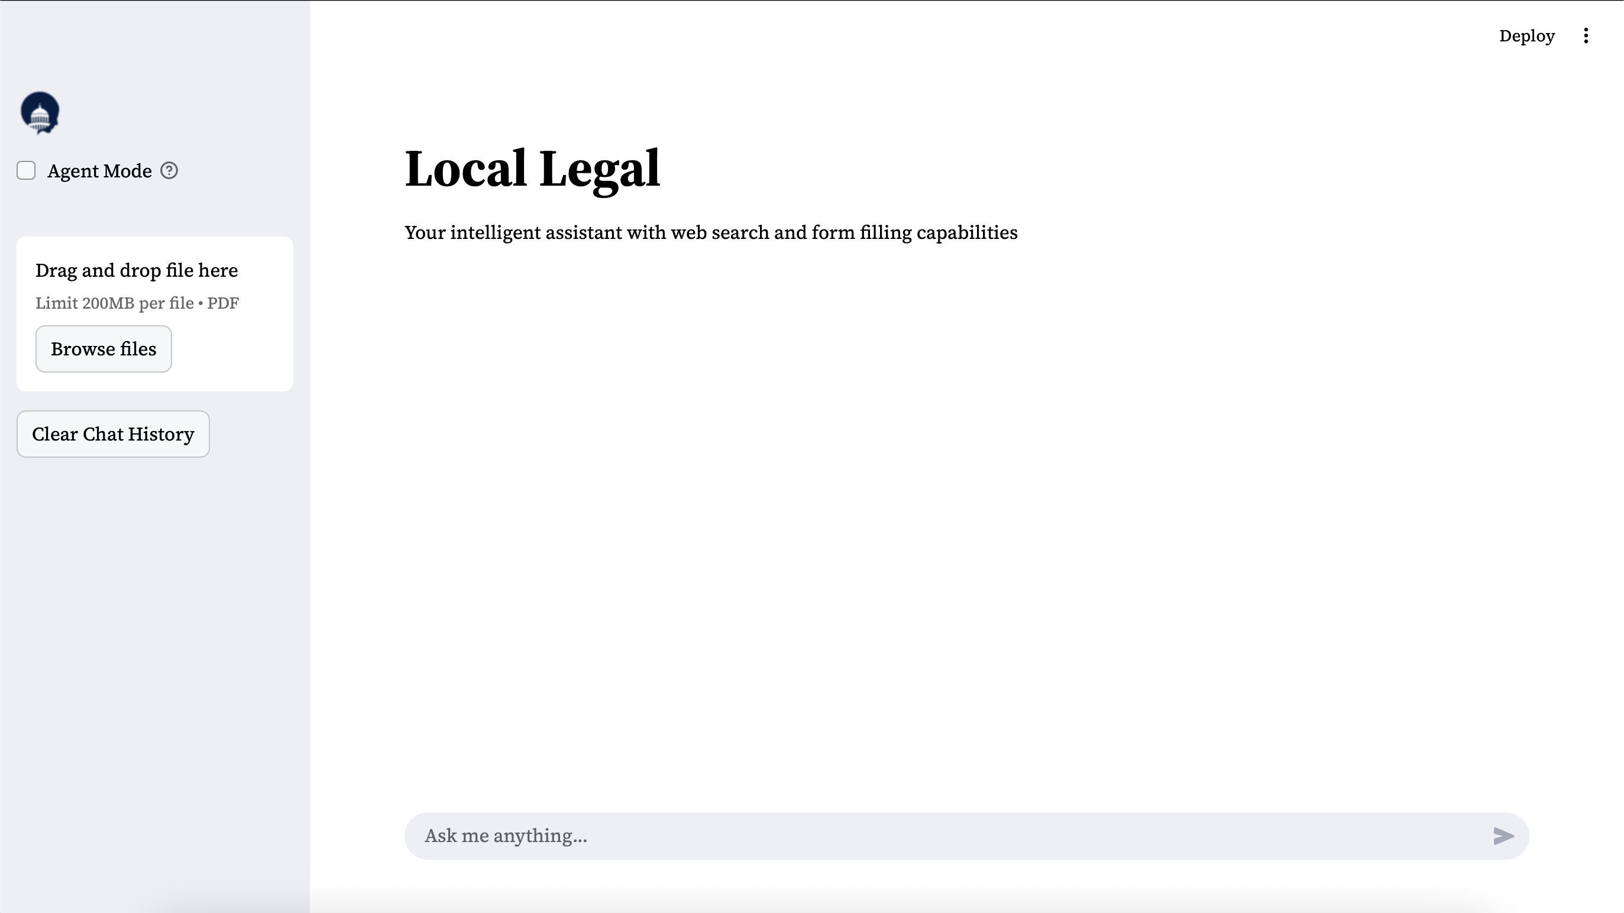
Task: Click the Local Legal heading
Action: coord(532,169)
